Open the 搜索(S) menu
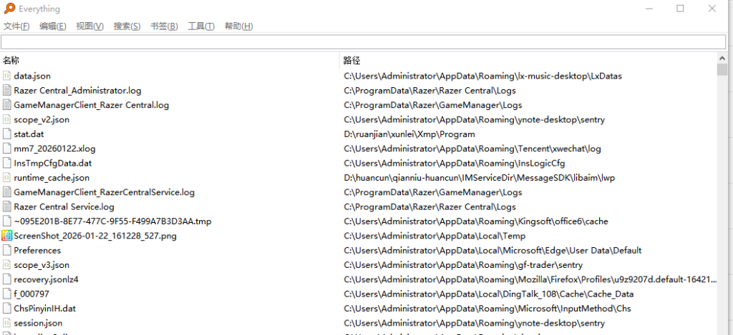Viewport: 733px width, 335px height. (127, 26)
